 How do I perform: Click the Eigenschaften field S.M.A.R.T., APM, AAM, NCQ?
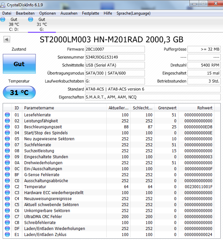(x=153, y=97)
